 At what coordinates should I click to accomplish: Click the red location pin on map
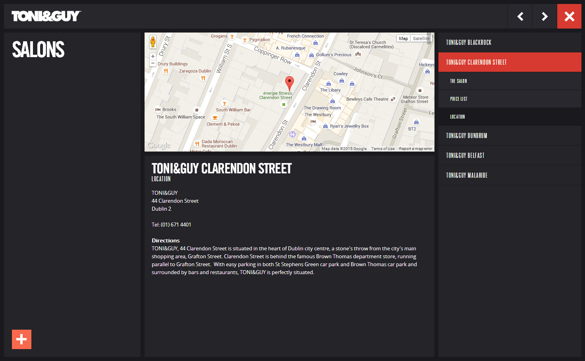click(x=290, y=83)
